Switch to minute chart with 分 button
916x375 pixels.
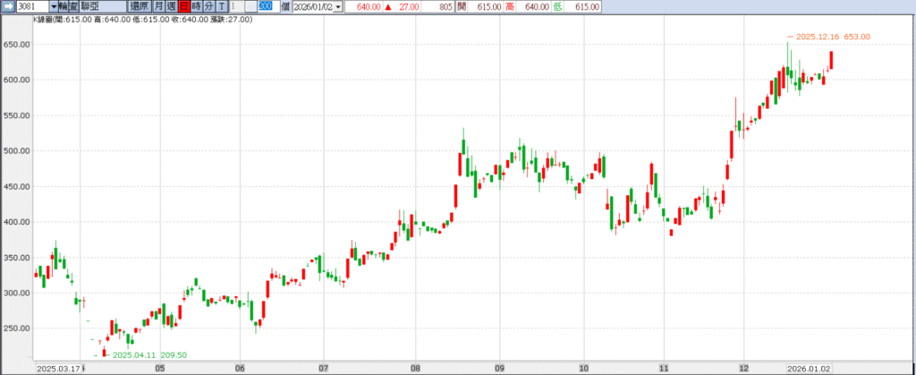coord(209,6)
